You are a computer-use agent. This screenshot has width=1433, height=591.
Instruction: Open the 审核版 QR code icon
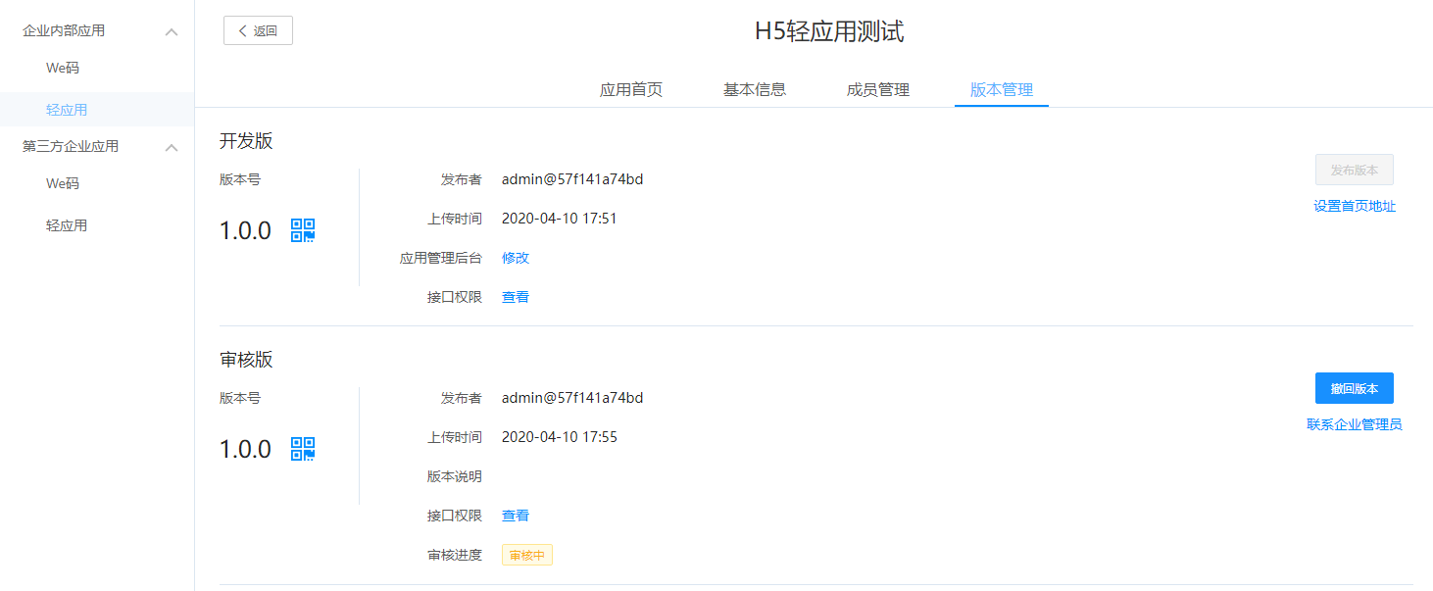[x=303, y=449]
